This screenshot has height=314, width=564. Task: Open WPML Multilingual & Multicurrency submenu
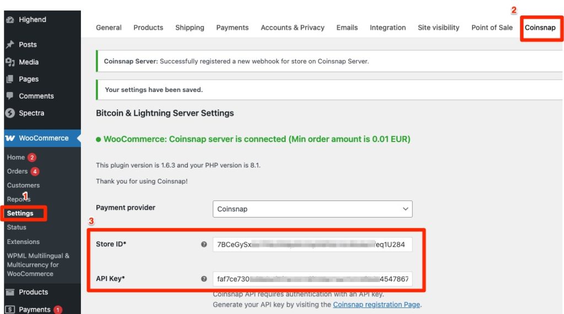[x=38, y=265]
